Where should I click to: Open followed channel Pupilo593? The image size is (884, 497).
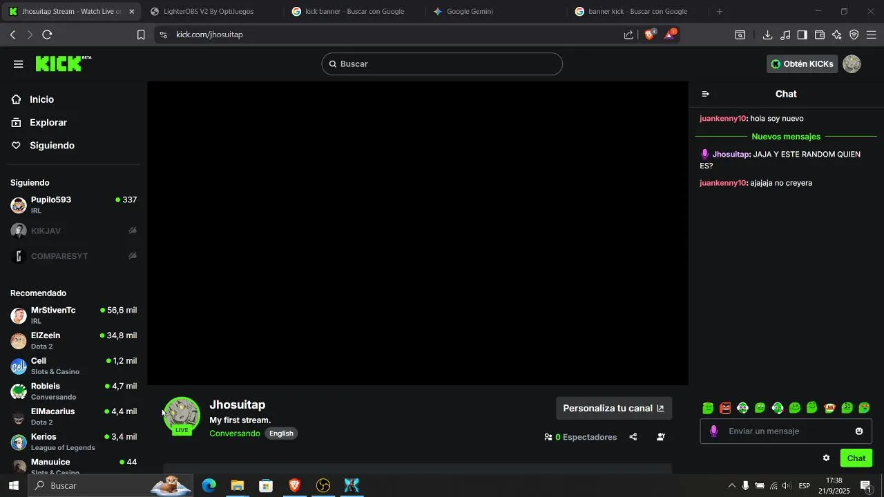point(74,205)
